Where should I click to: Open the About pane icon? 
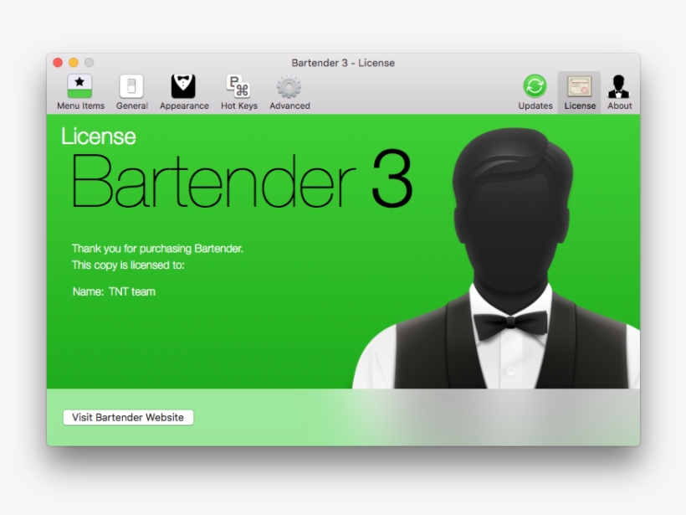[x=619, y=85]
